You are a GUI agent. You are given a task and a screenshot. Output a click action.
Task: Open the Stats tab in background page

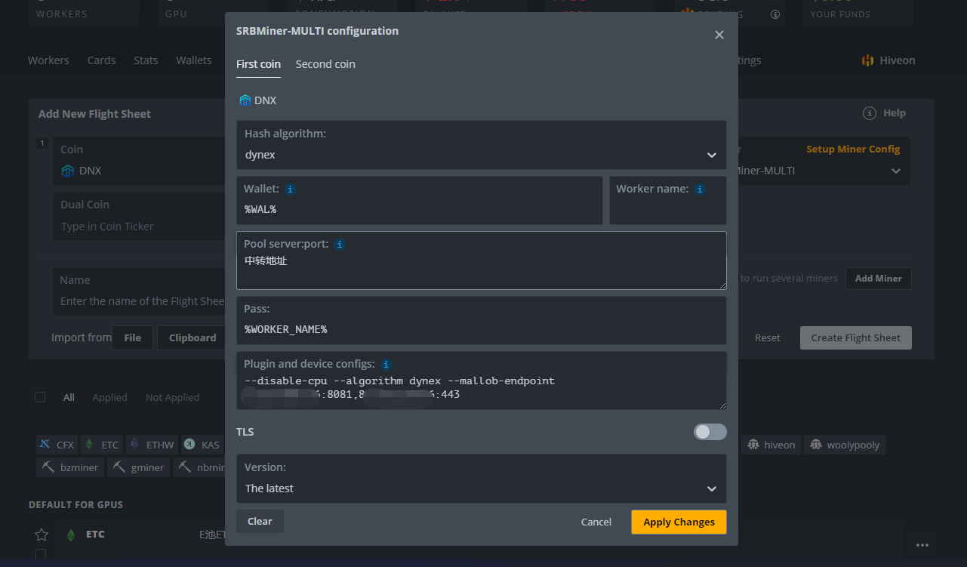coord(146,60)
